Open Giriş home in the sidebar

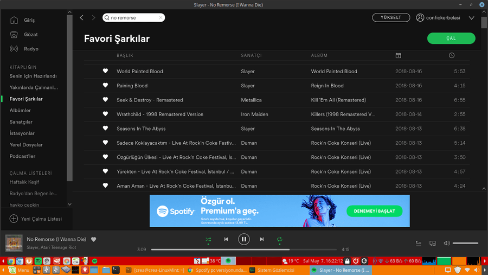tap(22, 20)
